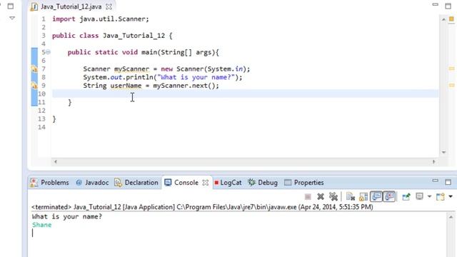Viewport: 457px width, 257px height.
Task: Jump to line 7 warning in overview ruler
Action: tap(452, 69)
